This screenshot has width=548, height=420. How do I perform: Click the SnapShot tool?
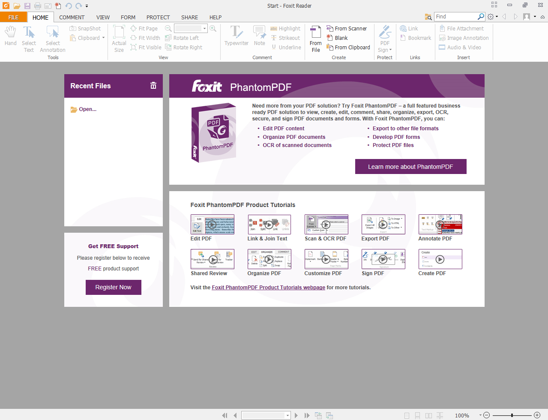point(85,29)
